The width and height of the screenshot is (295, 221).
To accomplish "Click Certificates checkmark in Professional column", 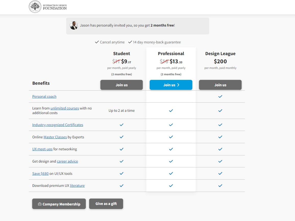I will click(171, 125).
